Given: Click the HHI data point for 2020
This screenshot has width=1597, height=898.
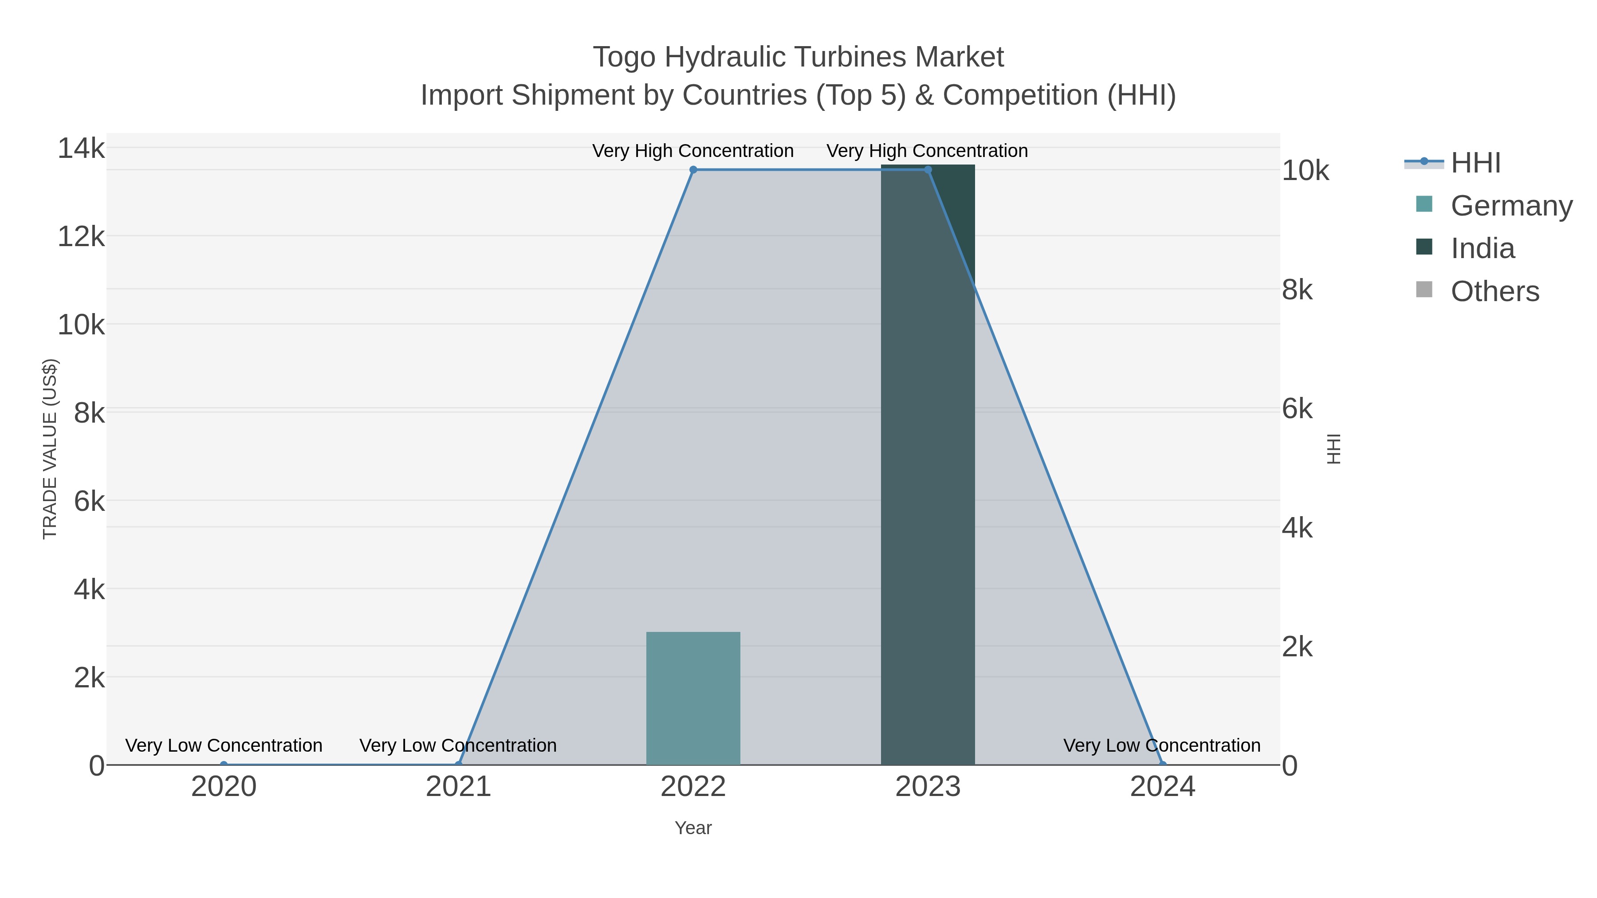Looking at the screenshot, I should 224,765.
